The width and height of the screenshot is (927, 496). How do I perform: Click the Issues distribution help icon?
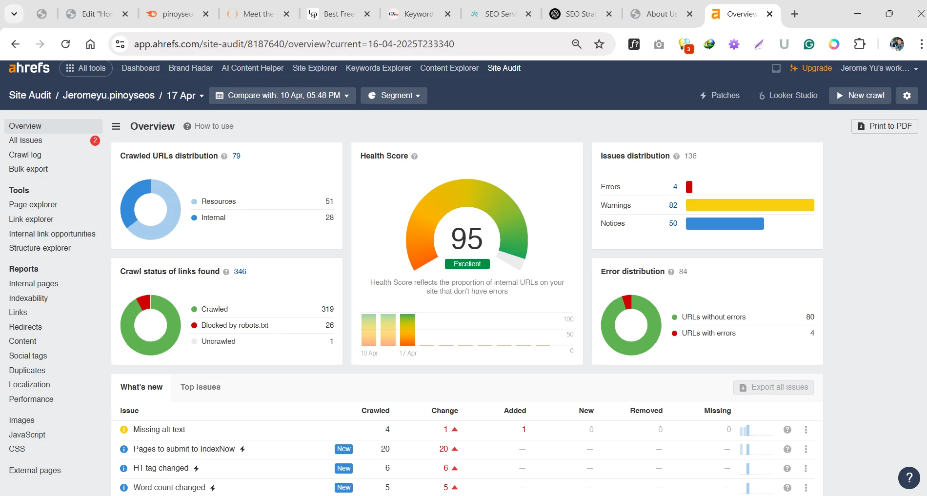[677, 157]
